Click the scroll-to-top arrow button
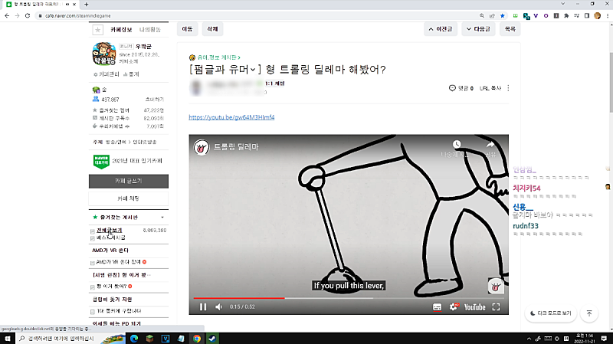The width and height of the screenshot is (613, 344). [x=589, y=313]
